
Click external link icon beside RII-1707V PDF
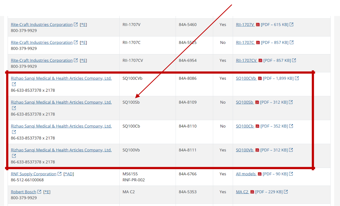point(292,24)
